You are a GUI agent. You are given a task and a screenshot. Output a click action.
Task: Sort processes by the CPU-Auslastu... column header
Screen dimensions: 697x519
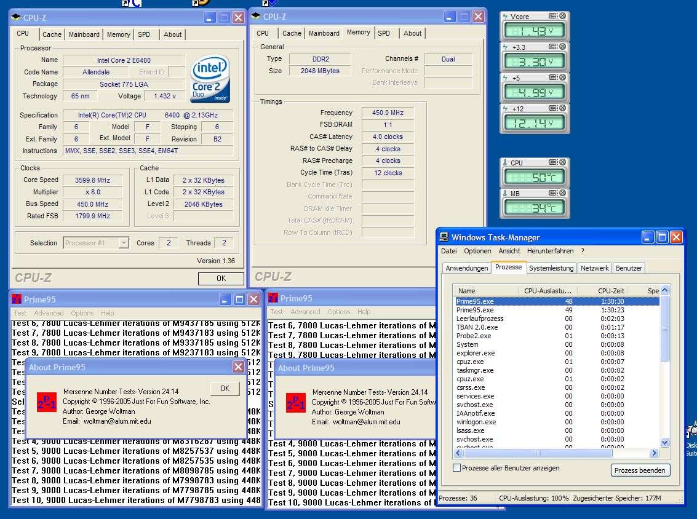(x=548, y=291)
